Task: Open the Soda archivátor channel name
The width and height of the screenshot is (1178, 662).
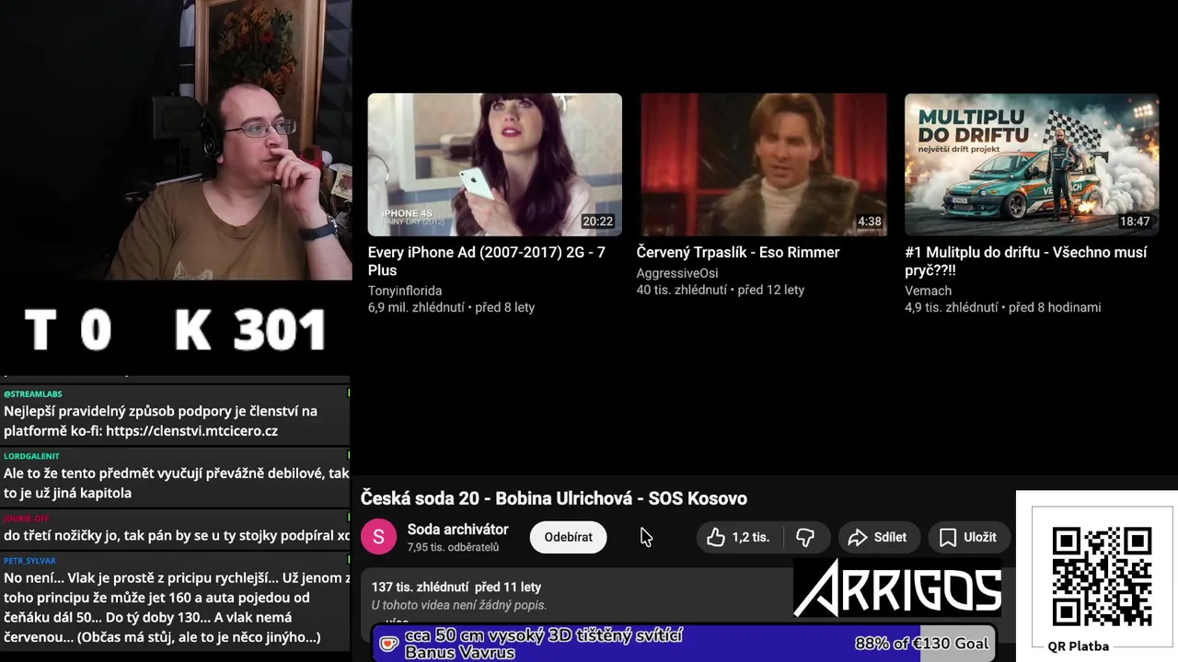Action: pos(457,530)
